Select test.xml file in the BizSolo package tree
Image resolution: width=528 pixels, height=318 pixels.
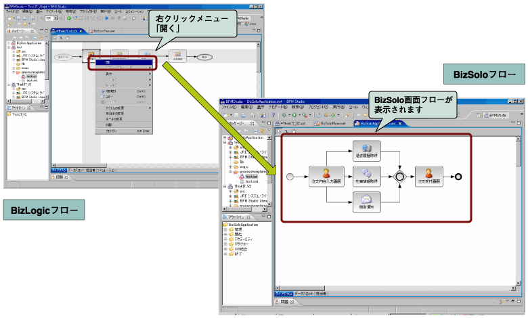click(x=252, y=181)
